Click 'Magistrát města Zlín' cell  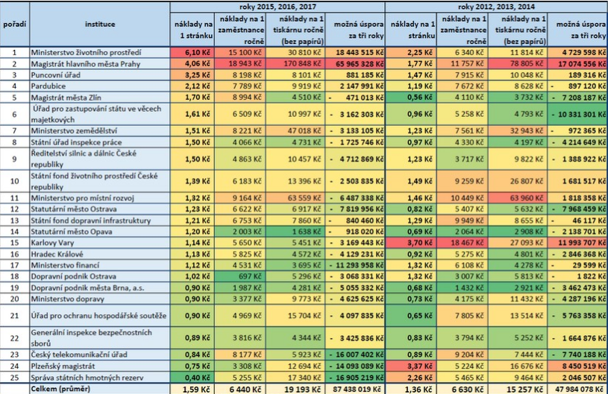tap(100, 97)
